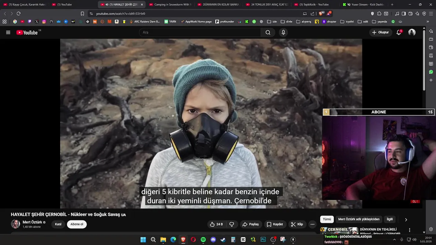Create a clip with Klip
Screen dimensions: 436x245
297,224
